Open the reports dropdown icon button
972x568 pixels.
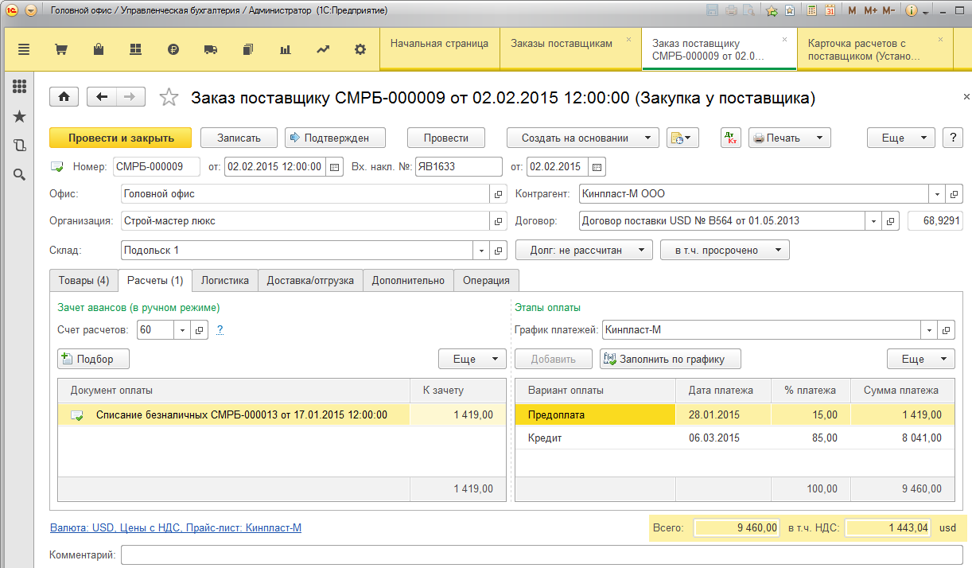682,138
